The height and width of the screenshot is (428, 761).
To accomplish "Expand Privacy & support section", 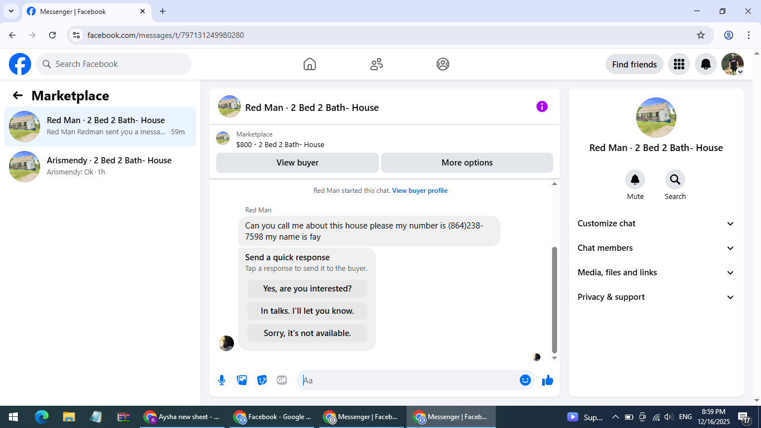I will tap(656, 297).
